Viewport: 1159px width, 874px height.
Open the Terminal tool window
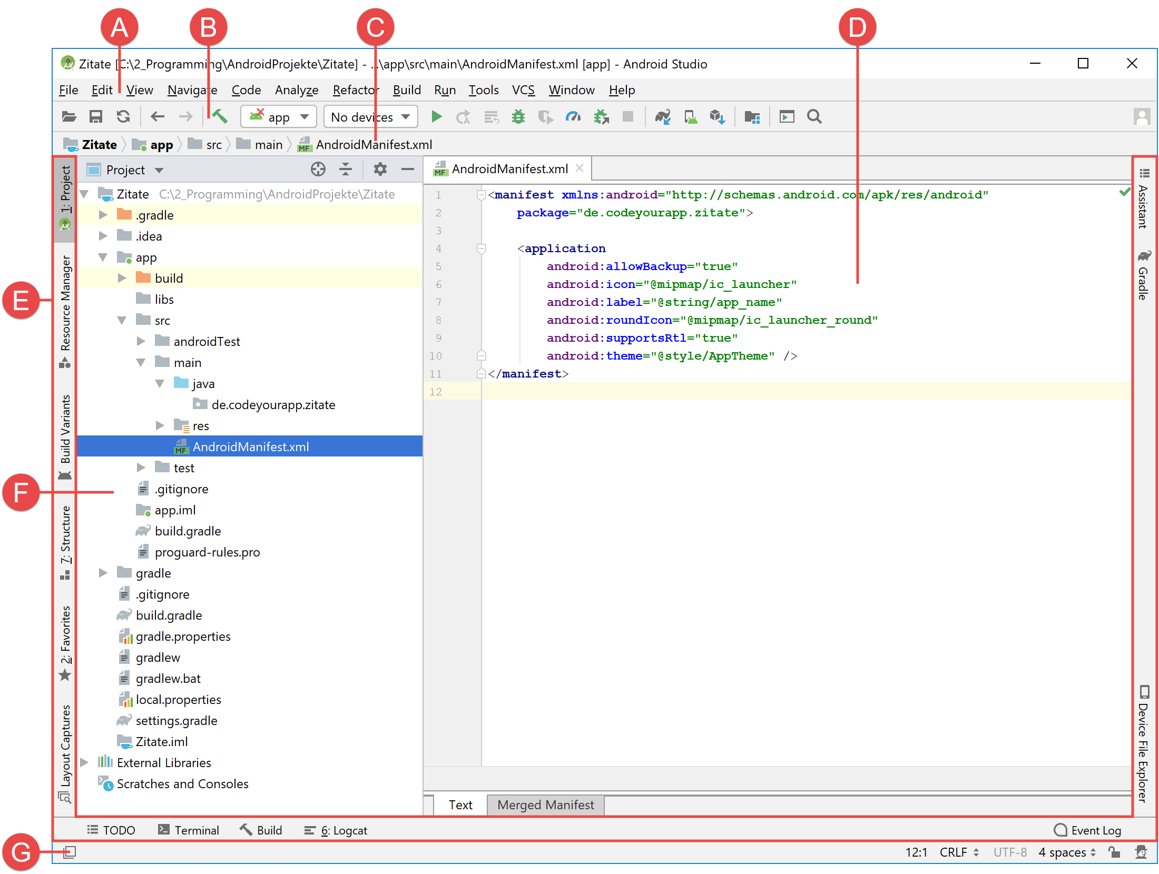(x=189, y=830)
